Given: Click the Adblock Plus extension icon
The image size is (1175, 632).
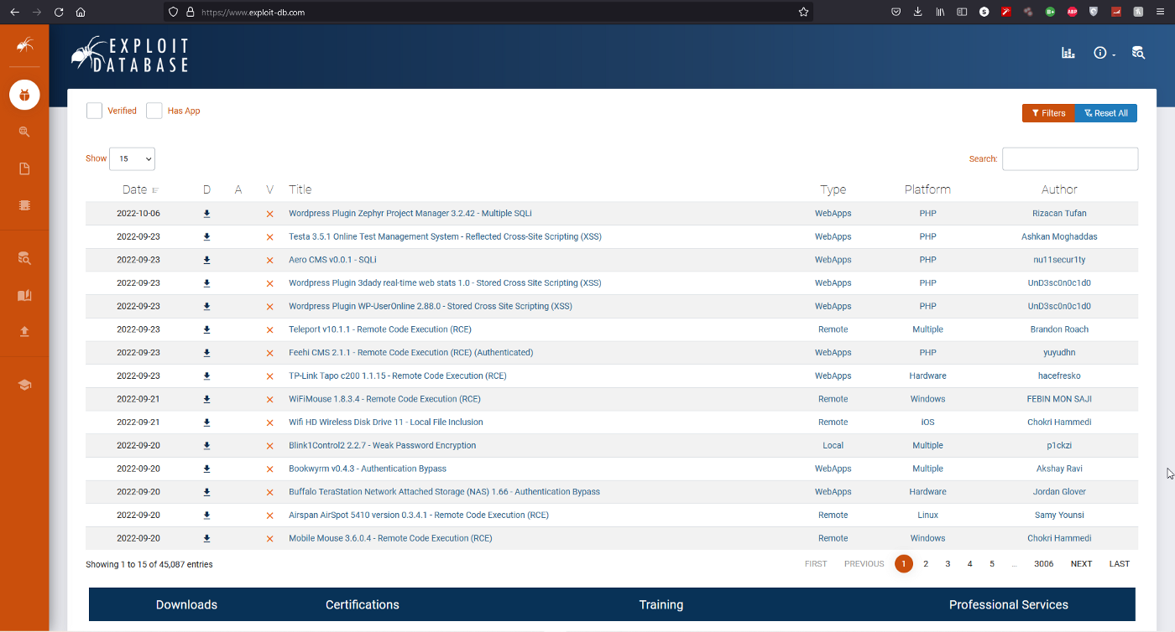Looking at the screenshot, I should [1072, 12].
